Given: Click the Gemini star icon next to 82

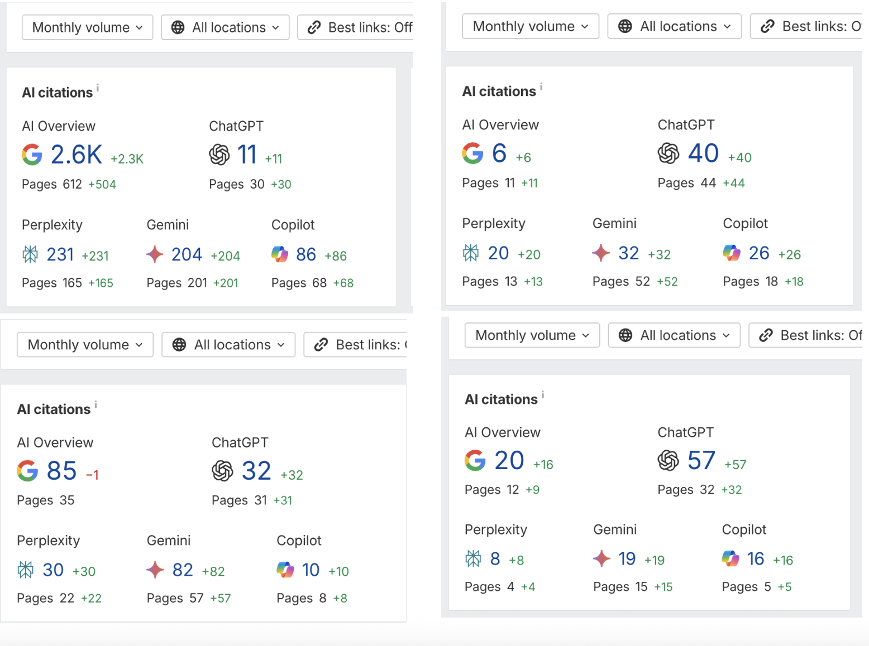Looking at the screenshot, I should click(155, 570).
